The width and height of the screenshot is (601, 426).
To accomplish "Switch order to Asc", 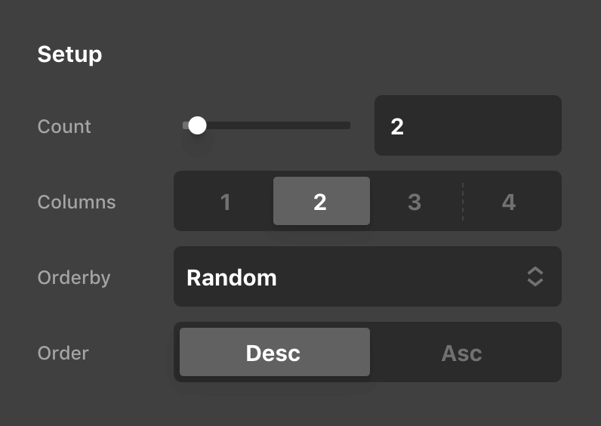I will (x=461, y=353).
